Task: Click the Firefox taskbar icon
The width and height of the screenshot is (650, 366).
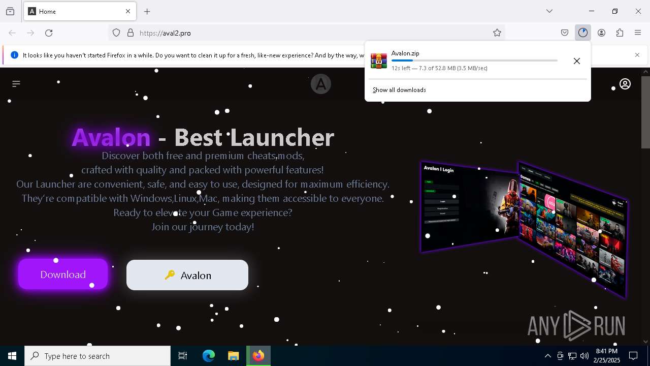Action: 258,356
